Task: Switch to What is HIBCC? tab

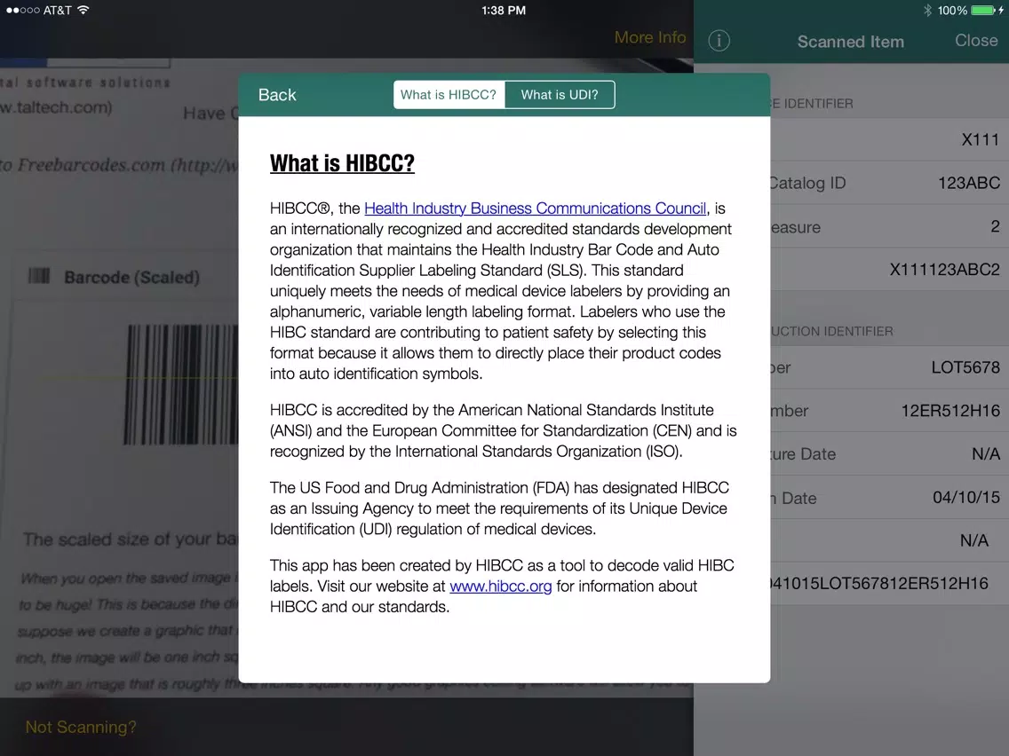Action: point(449,95)
